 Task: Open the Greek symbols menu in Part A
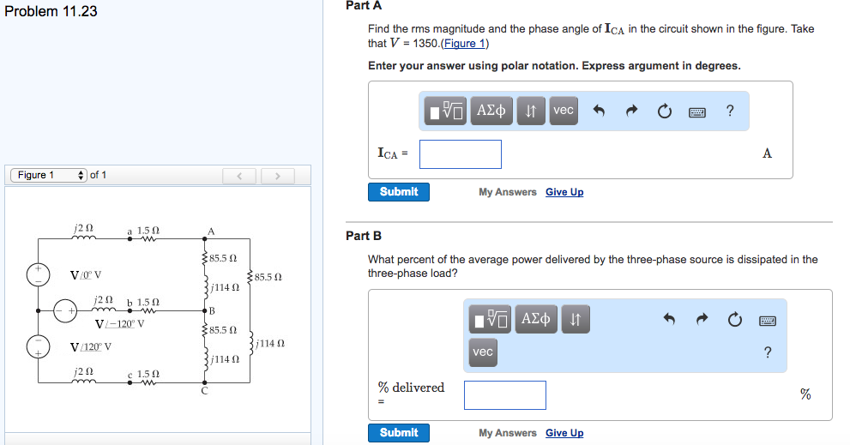click(x=491, y=111)
